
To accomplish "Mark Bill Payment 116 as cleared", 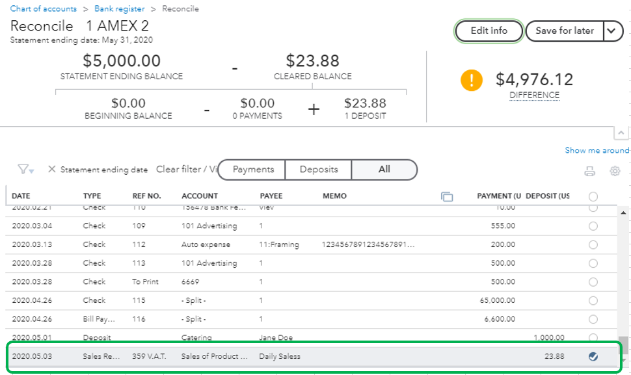I will (593, 319).
